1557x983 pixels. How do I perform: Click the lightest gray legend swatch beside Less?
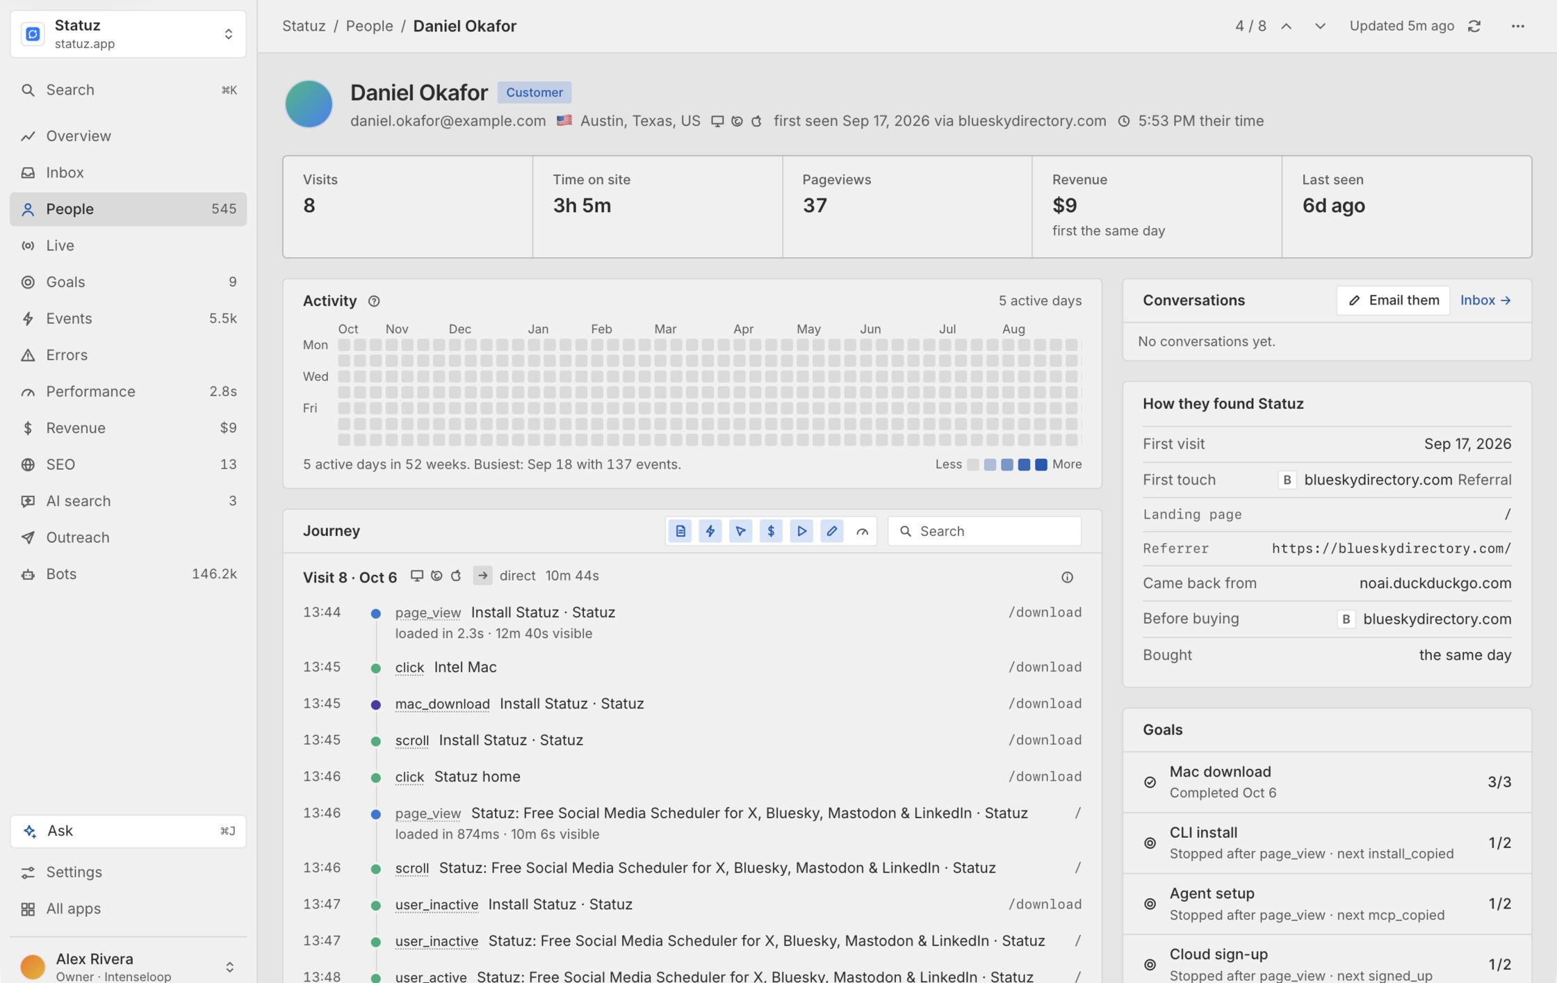(x=973, y=464)
